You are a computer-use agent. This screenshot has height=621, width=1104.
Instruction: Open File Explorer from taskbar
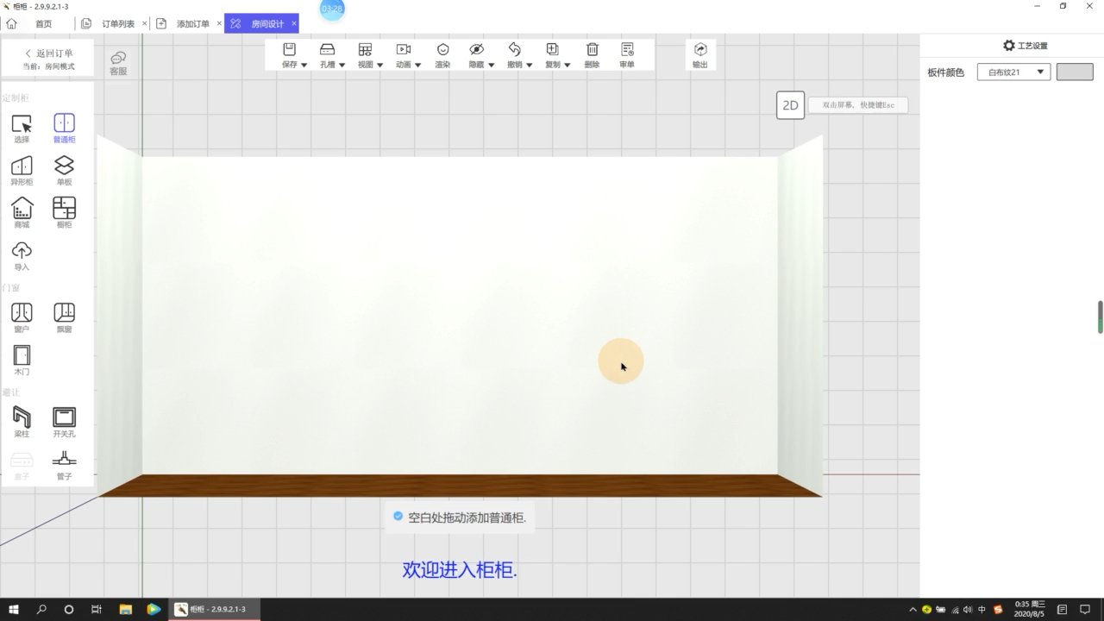tap(125, 609)
